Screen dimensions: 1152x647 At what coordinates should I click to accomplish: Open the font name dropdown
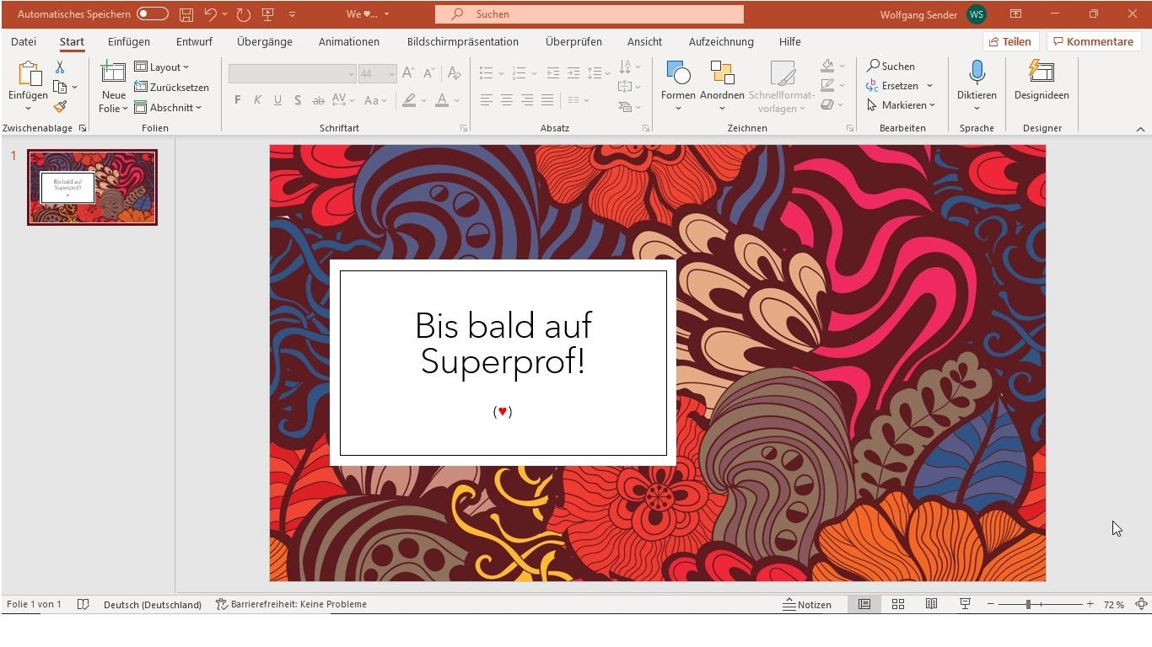point(351,74)
